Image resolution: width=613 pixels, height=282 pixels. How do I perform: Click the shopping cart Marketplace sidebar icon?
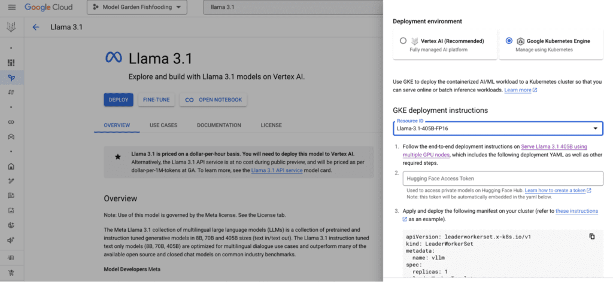[11, 272]
